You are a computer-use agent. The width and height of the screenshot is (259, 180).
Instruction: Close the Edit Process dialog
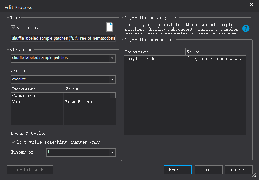pos(251,5)
